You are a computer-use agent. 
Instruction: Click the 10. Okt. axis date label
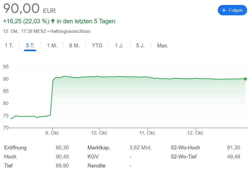[99, 133]
